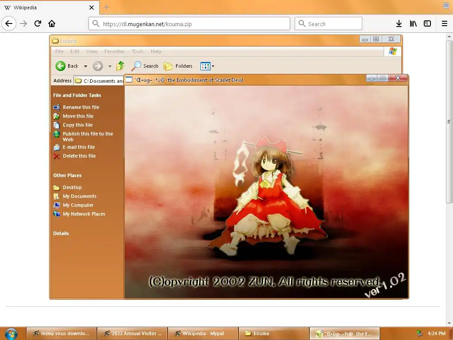The image size is (453, 340).
Task: Open the Help menu
Action: (156, 51)
